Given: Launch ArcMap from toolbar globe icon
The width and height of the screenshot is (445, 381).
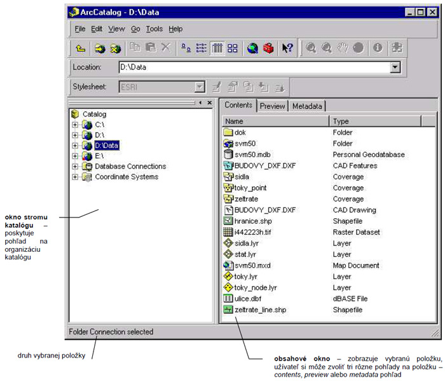Looking at the screenshot, I should pyautogui.click(x=252, y=48).
